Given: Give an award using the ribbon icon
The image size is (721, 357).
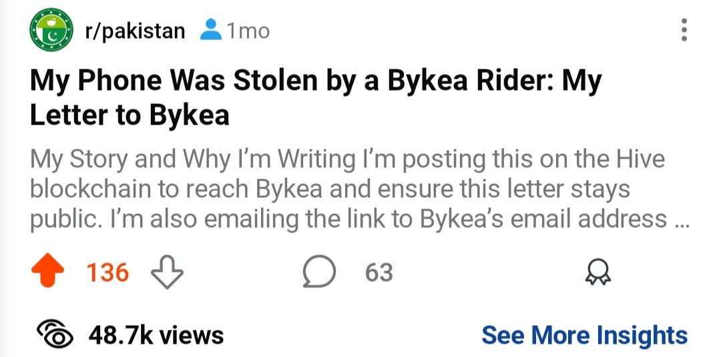Looking at the screenshot, I should pos(597,272).
